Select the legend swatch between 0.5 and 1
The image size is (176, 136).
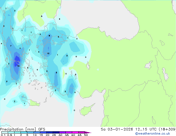coord(11,132)
